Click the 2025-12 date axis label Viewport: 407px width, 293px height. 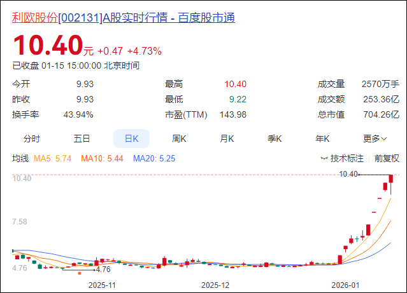[215, 285]
